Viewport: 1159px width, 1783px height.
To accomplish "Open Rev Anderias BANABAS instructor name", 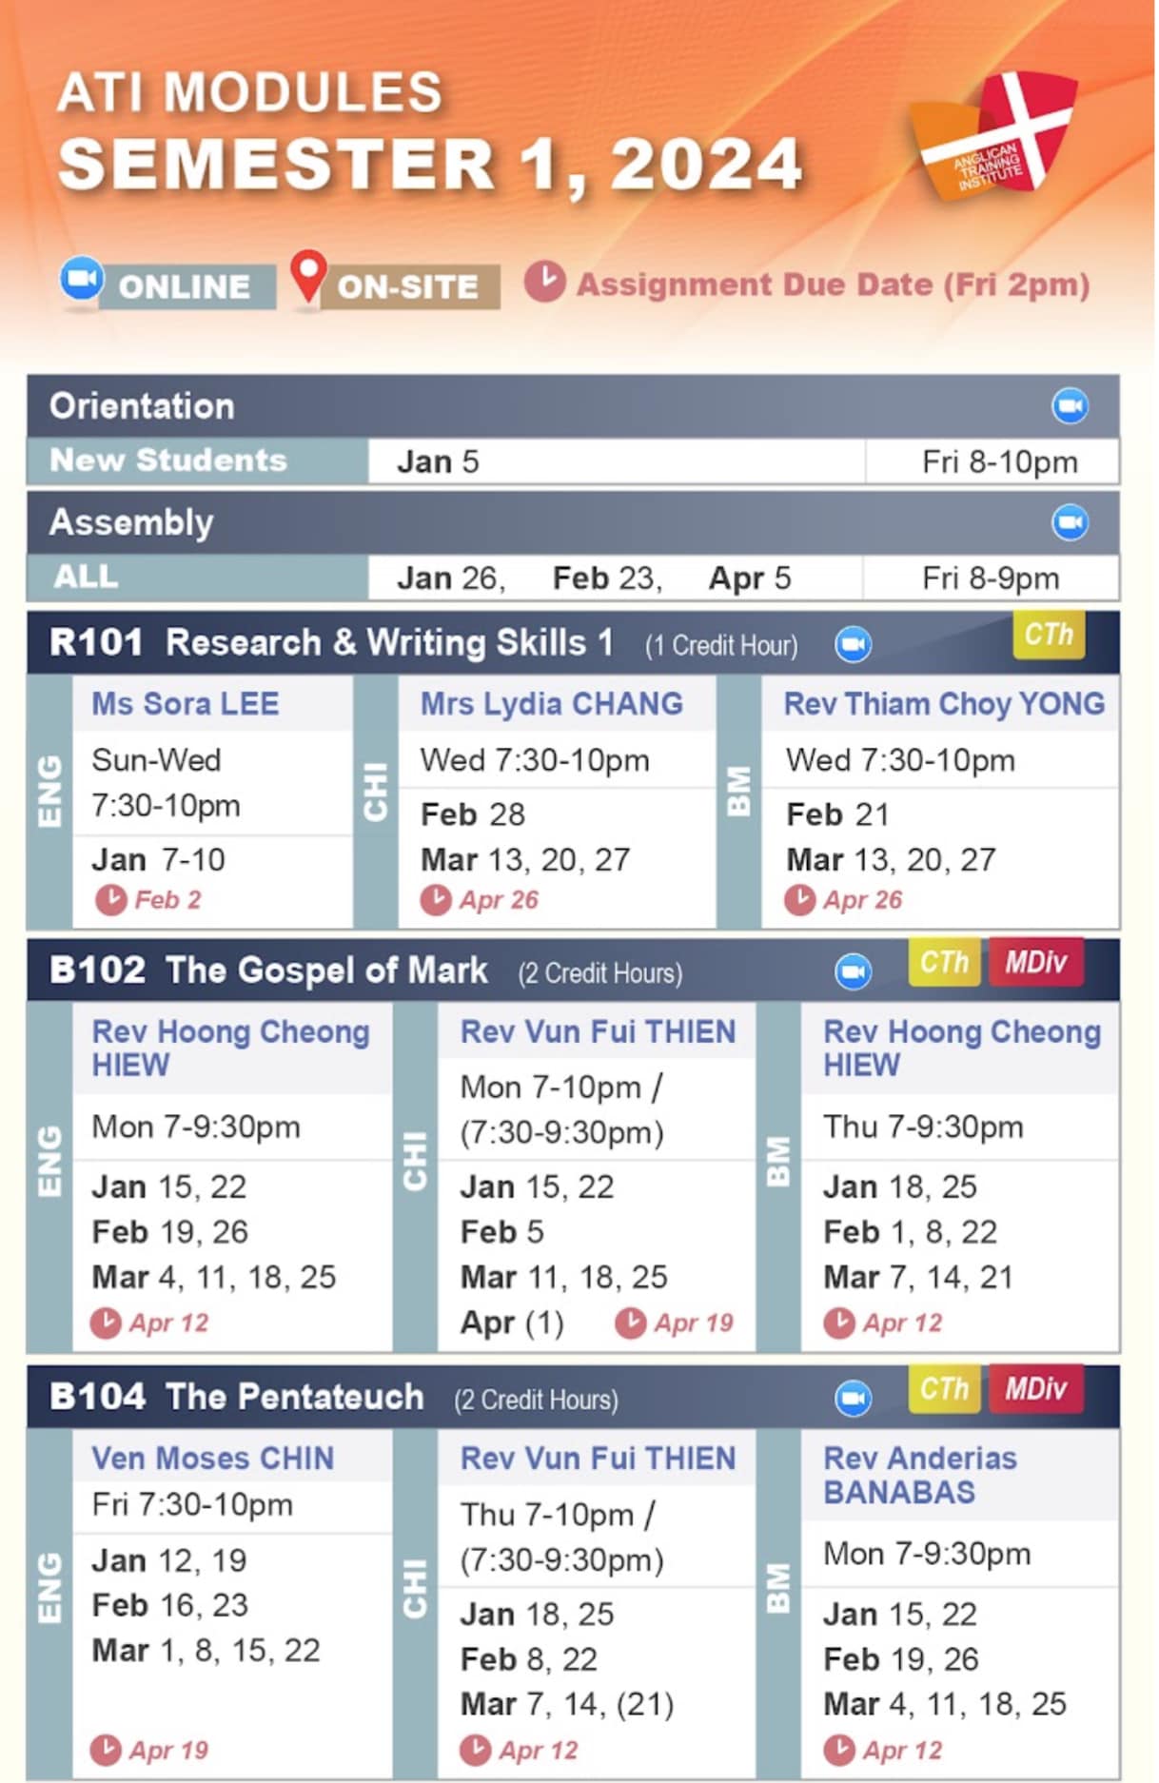I will tap(919, 1475).
